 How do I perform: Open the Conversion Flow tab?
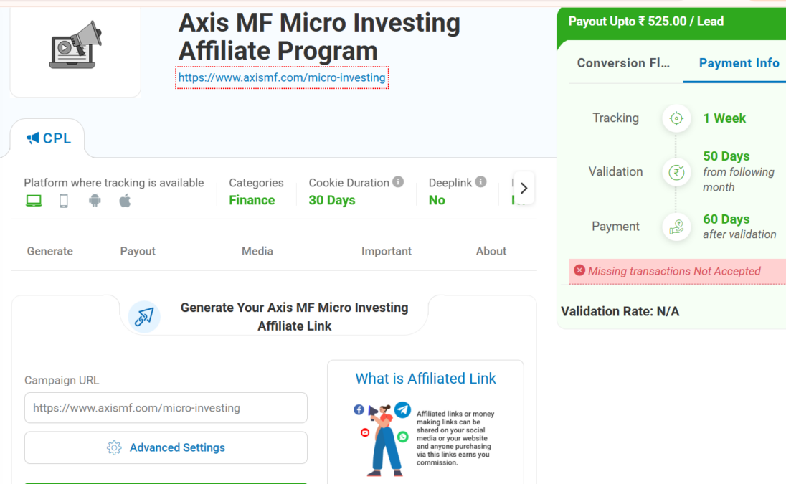pyautogui.click(x=623, y=63)
